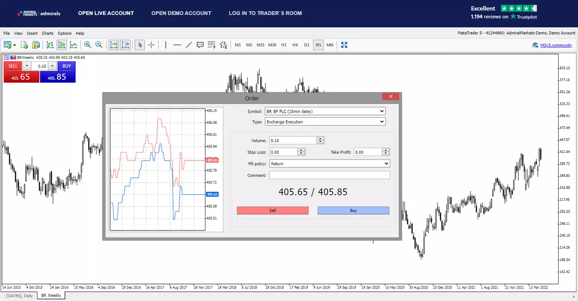Open the Charts menu

point(47,33)
